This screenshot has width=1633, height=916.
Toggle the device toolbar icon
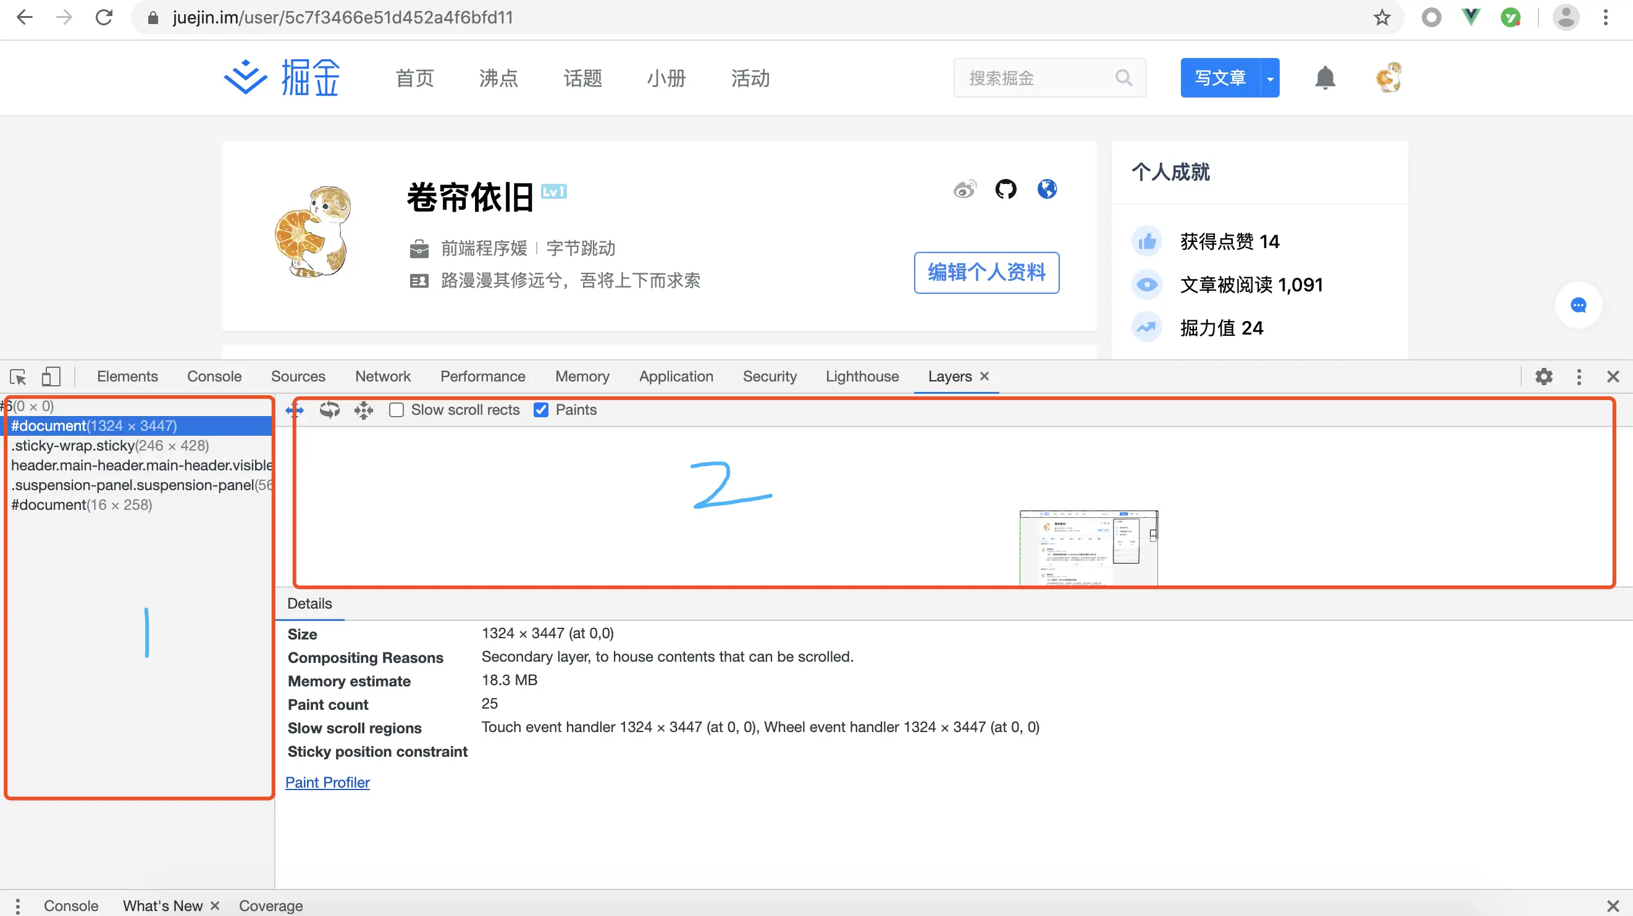(51, 377)
